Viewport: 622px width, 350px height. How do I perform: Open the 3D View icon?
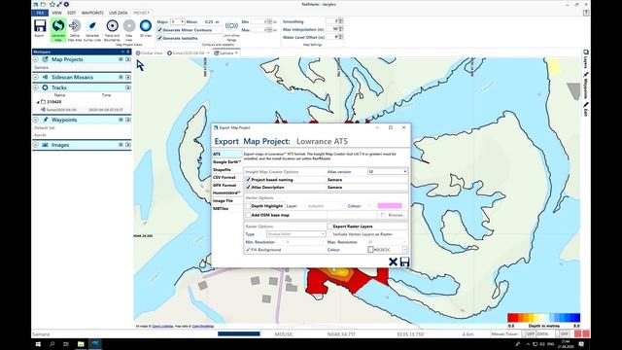click(x=146, y=26)
